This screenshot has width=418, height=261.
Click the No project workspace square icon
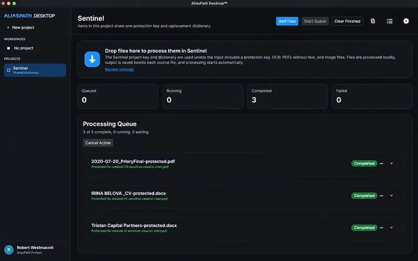point(8,48)
